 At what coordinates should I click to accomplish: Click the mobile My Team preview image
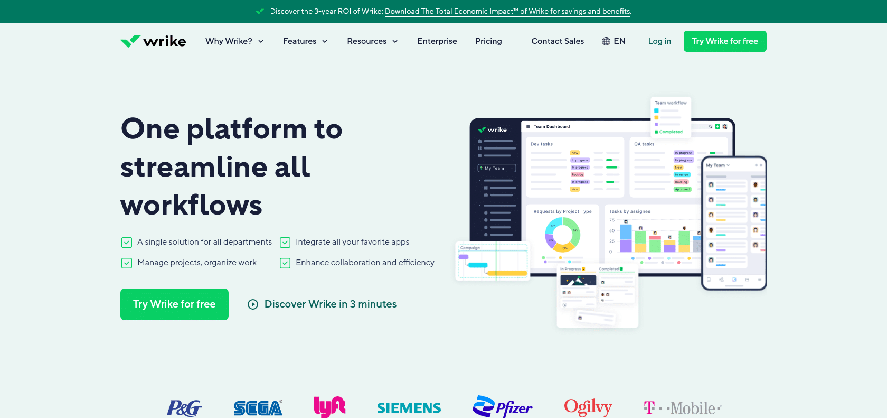734,223
